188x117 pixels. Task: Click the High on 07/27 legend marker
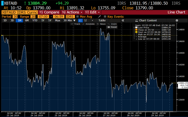[x=136, y=34]
